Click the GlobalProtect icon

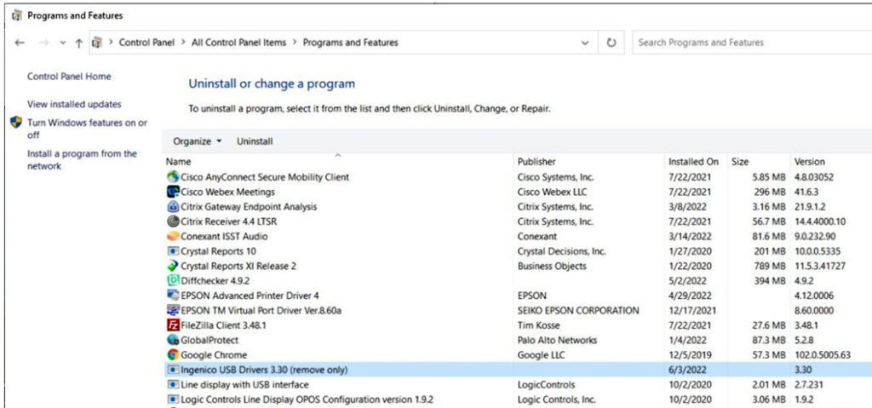[173, 340]
